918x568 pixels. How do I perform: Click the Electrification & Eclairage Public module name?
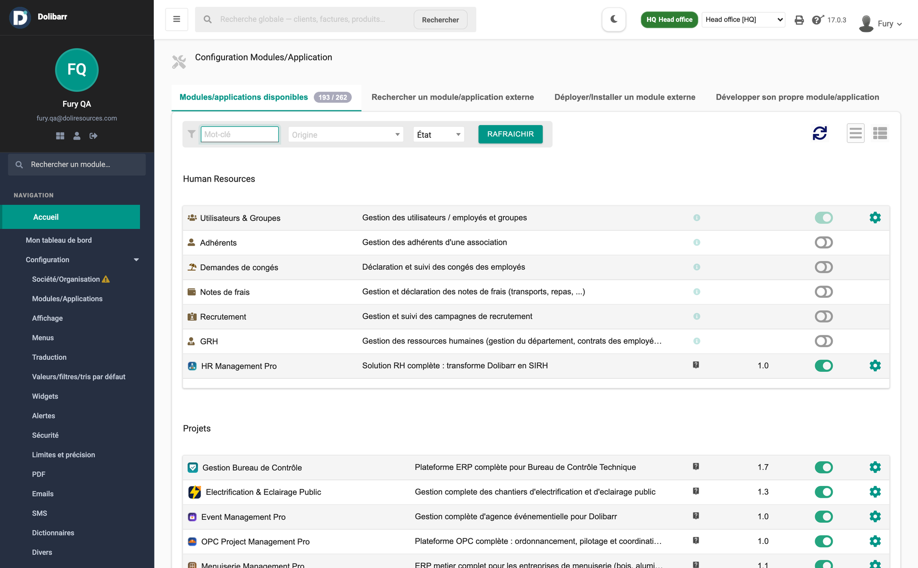click(263, 492)
